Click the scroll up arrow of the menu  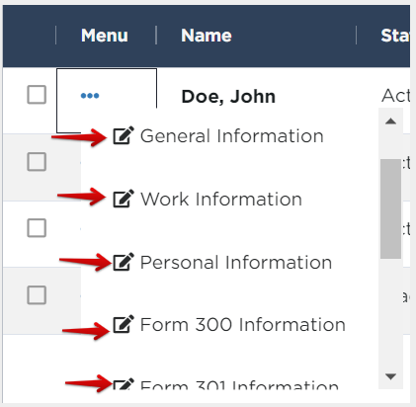tap(390, 122)
